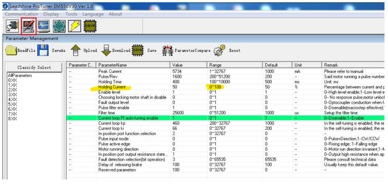The image size is (388, 187).
Task: Select the 5.XX category
Action: click(13, 104)
